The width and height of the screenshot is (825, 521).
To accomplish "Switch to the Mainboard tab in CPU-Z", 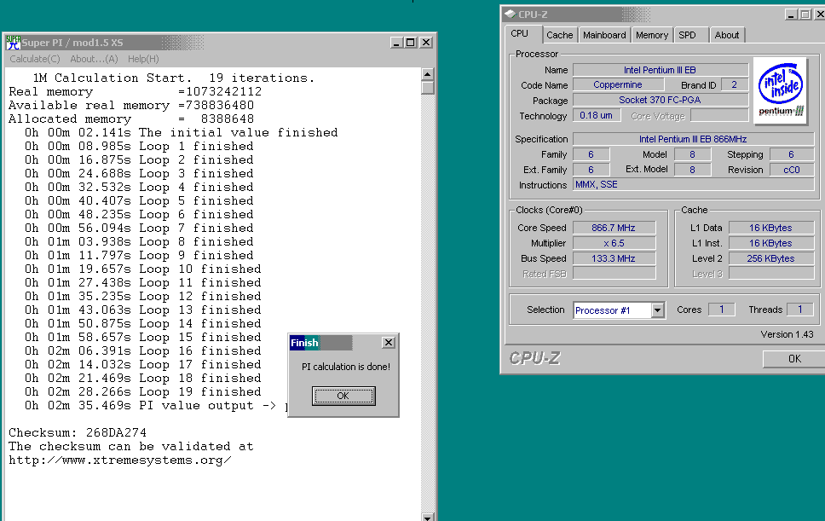I will point(604,35).
